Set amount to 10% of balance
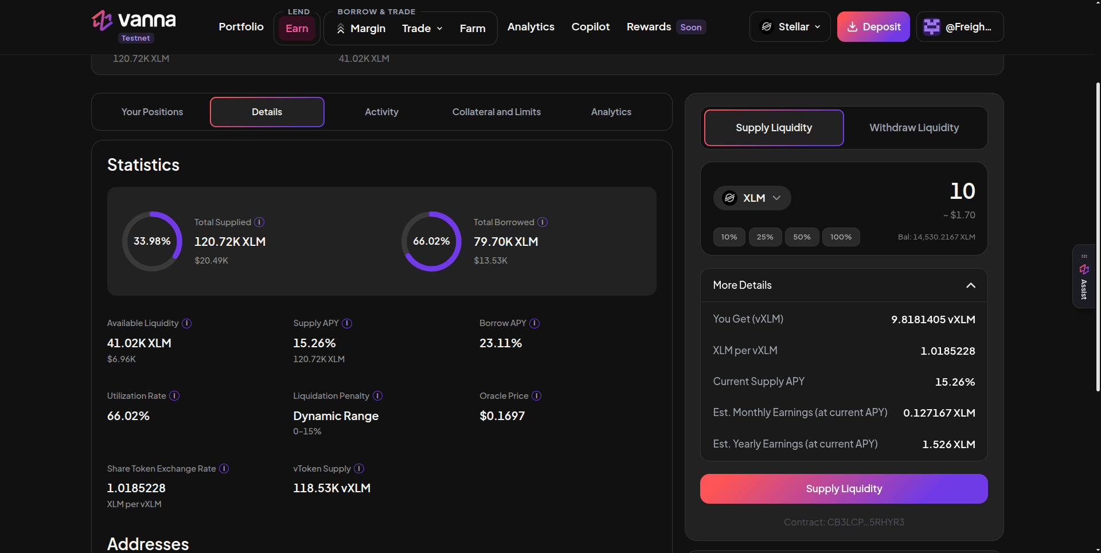 click(729, 237)
